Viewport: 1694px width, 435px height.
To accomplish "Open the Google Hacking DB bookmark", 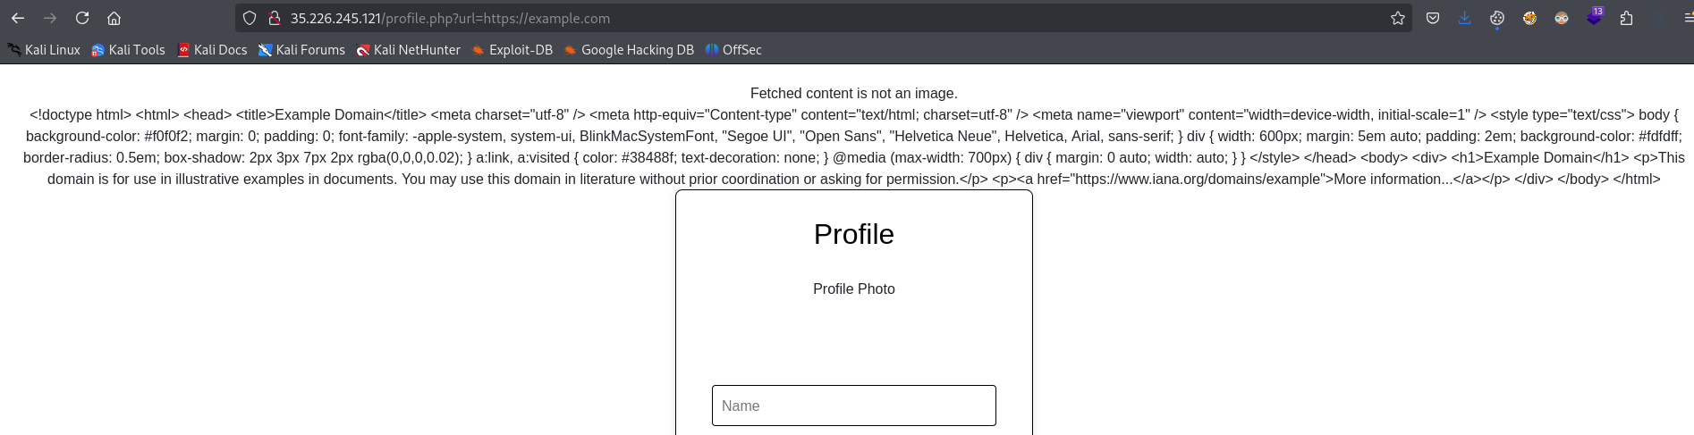I will (629, 50).
